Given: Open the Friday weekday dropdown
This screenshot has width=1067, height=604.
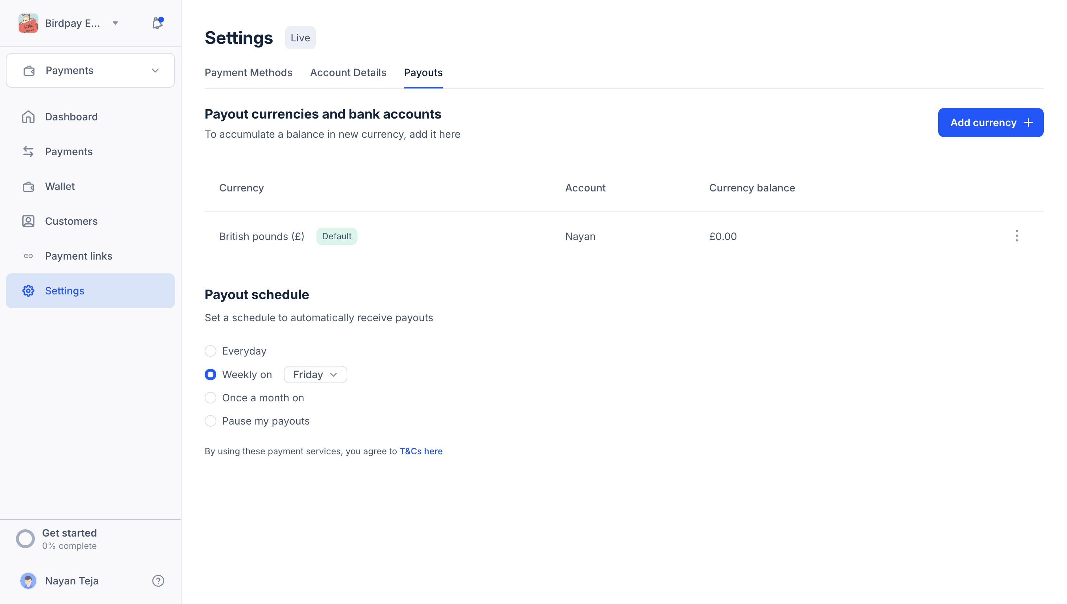Looking at the screenshot, I should coord(315,375).
